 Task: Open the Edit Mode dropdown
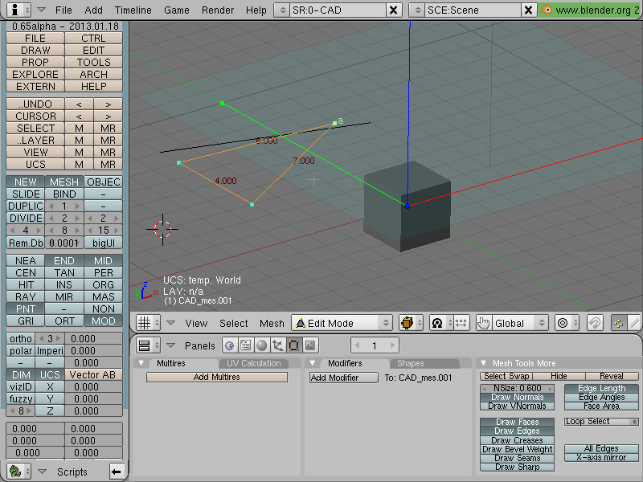(x=342, y=323)
